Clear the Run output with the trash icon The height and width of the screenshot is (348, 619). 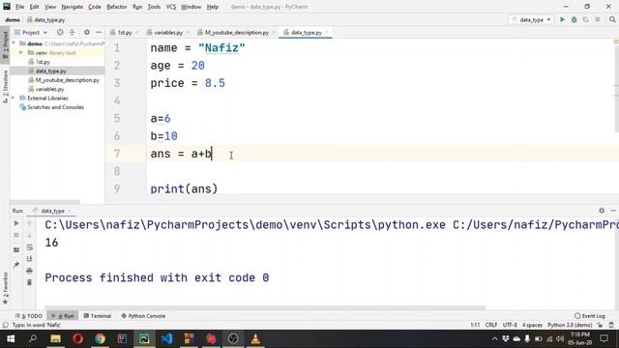tap(29, 282)
